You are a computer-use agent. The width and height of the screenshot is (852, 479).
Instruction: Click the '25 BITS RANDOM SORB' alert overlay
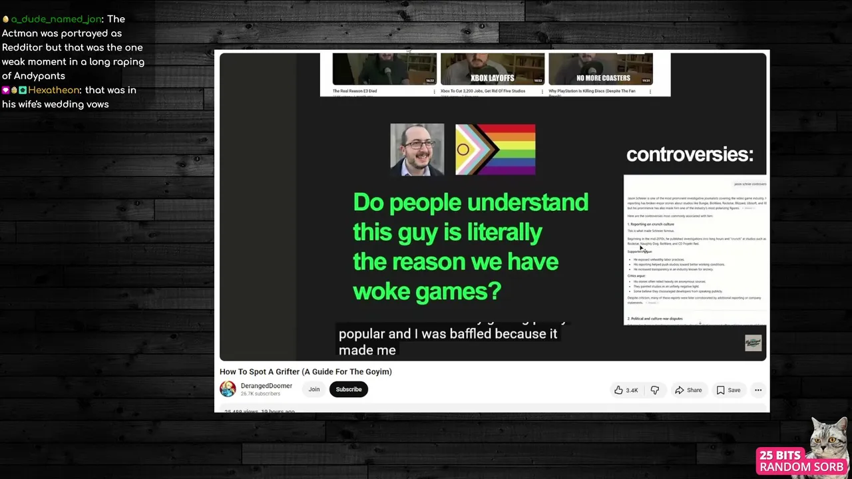[x=801, y=461]
